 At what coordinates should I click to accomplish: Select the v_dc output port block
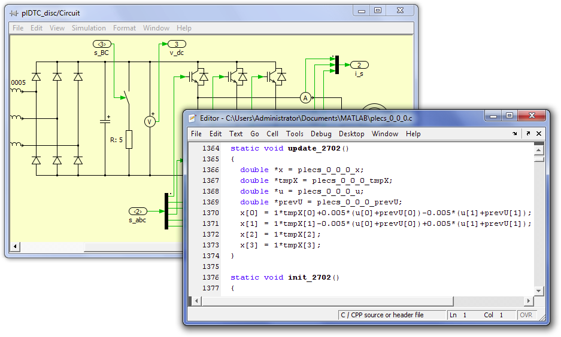tap(177, 44)
